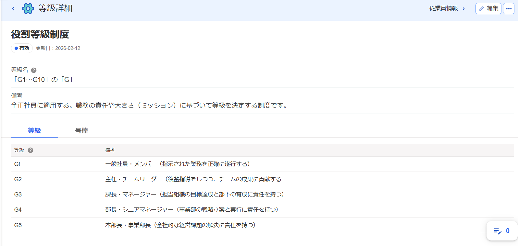Click the 有効 status badge
This screenshot has height=246, width=518.
pos(22,48)
